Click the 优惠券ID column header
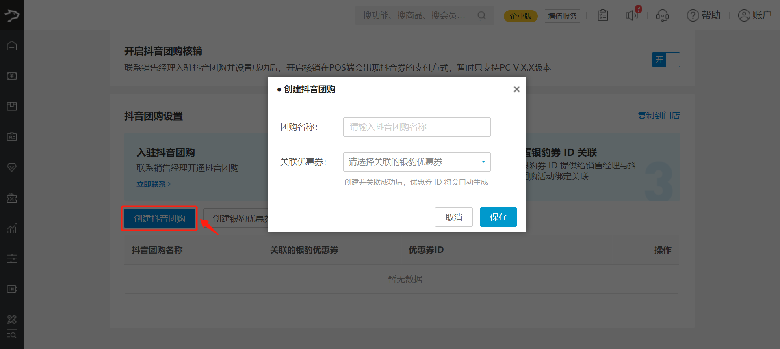Screen dimensions: 780x349 coord(426,250)
